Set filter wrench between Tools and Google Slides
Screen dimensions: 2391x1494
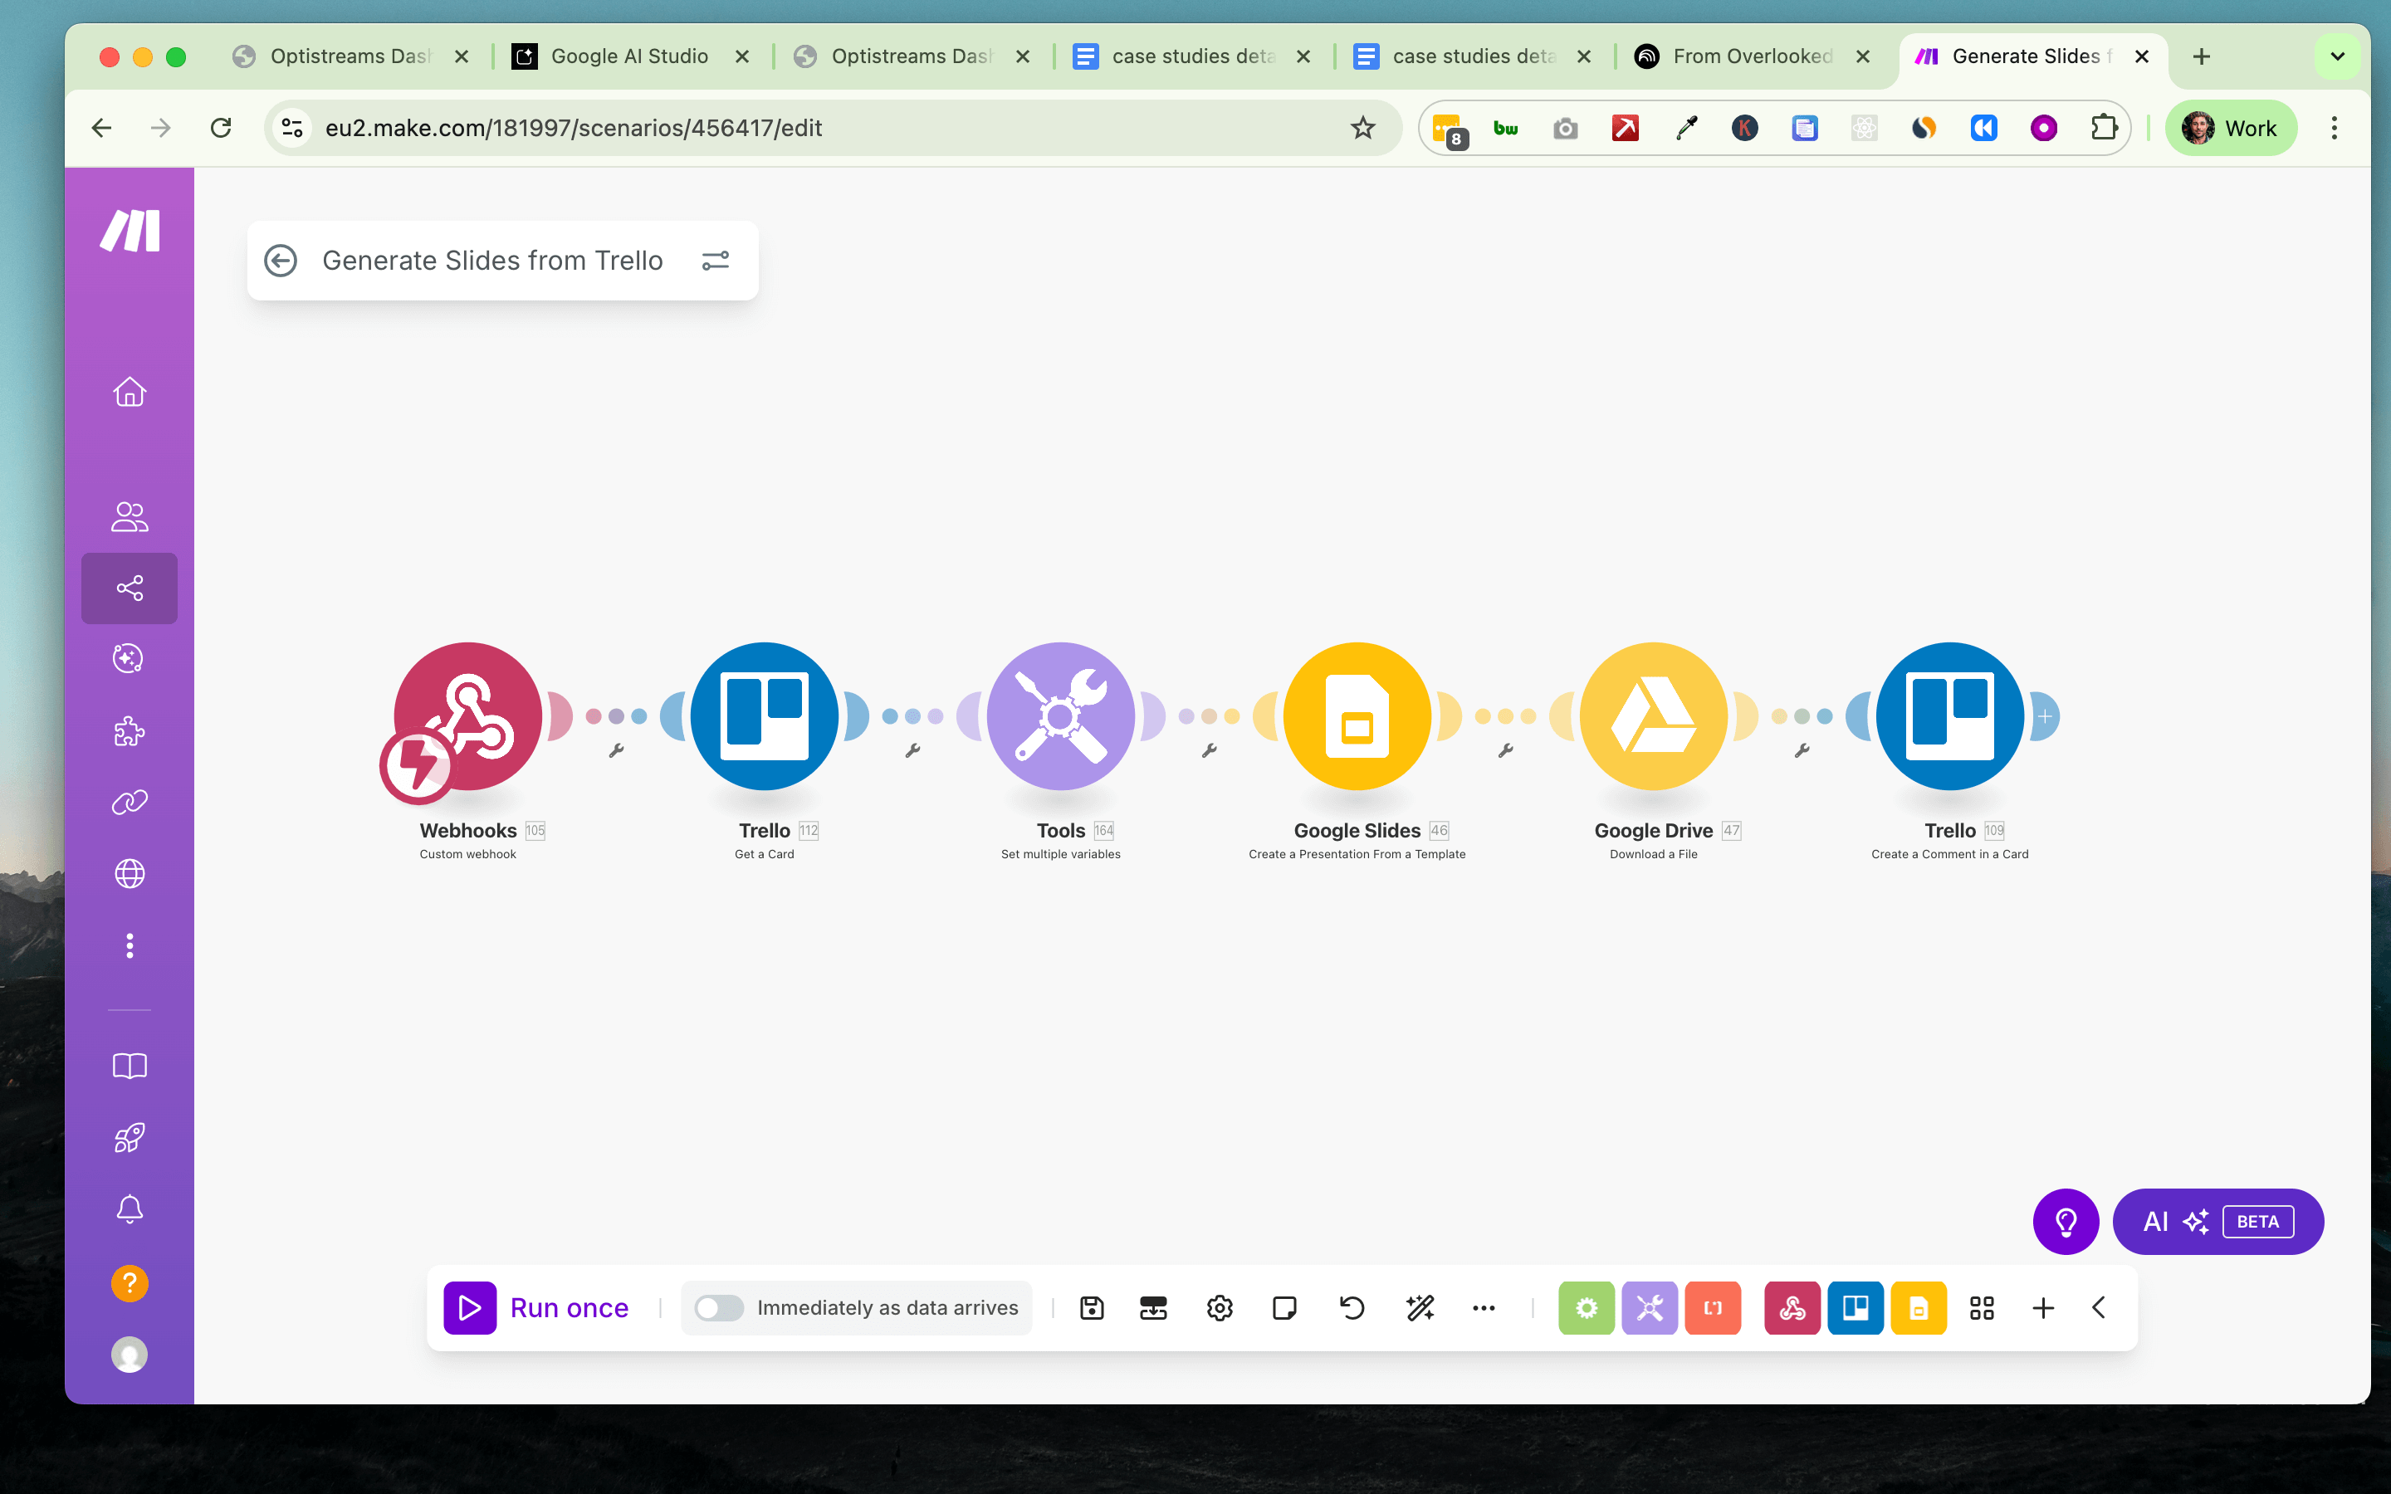1210,751
